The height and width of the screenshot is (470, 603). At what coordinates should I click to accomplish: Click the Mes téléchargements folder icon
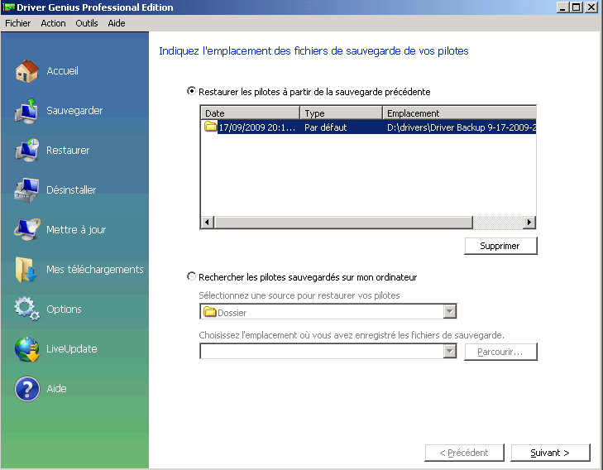26,269
